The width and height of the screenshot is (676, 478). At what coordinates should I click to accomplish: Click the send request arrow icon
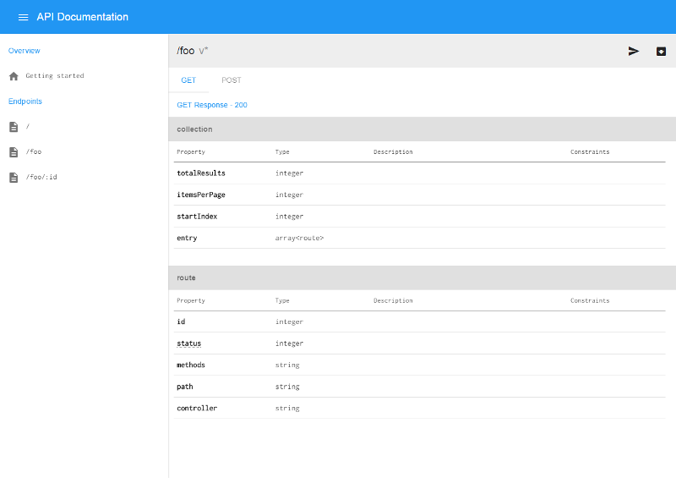click(634, 51)
